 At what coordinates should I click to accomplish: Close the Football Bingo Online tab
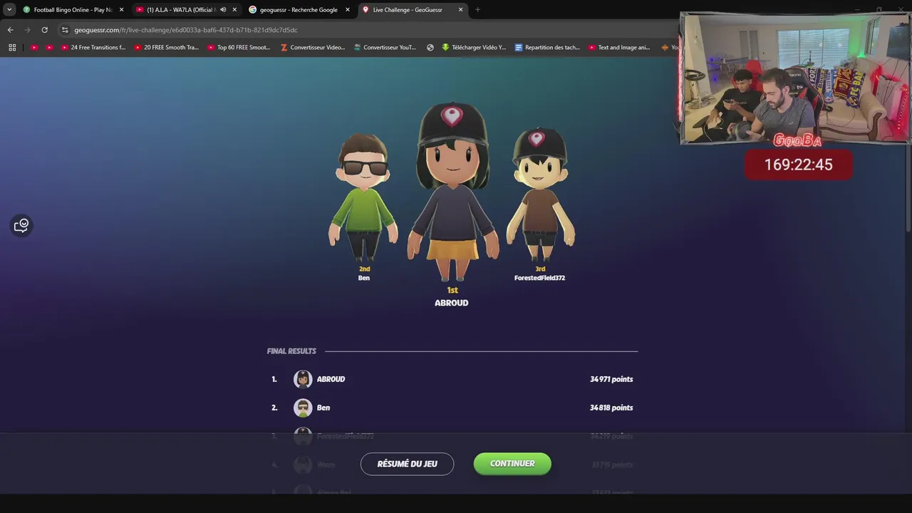point(121,10)
